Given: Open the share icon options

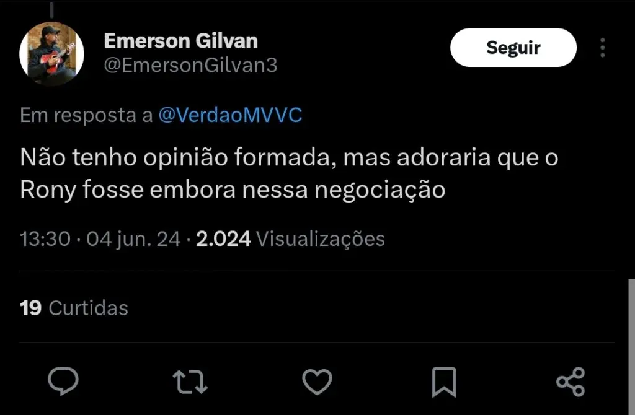Looking at the screenshot, I should click(x=571, y=381).
